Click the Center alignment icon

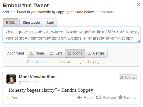pos(89,53)
